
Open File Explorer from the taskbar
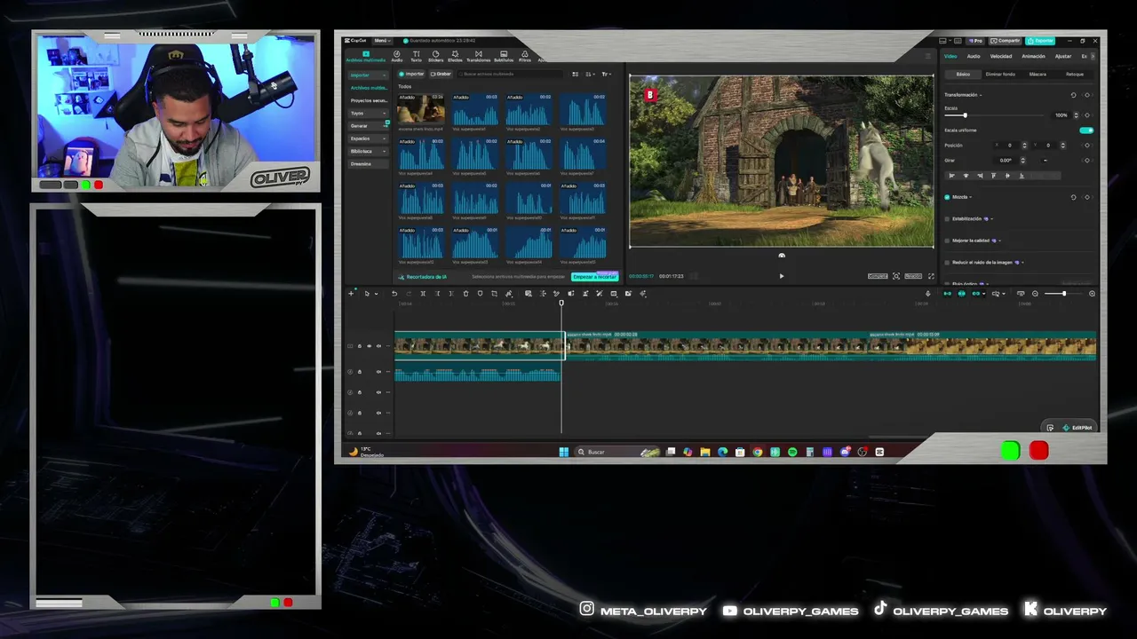(x=705, y=452)
